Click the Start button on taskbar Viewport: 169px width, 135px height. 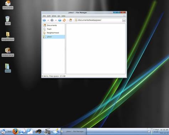pyautogui.click(x=6, y=131)
